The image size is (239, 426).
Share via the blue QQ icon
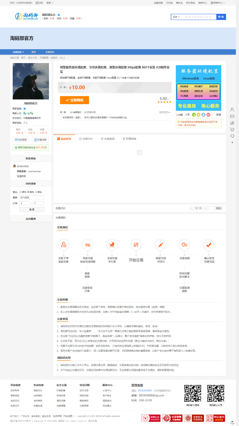click(203, 115)
